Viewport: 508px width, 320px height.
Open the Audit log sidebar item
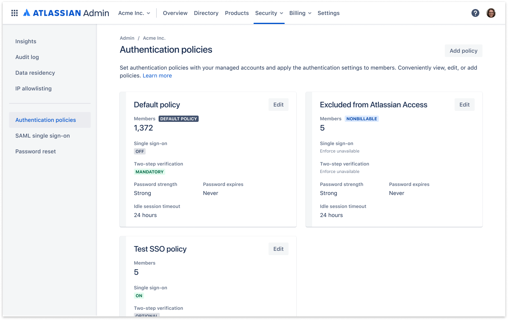(27, 57)
